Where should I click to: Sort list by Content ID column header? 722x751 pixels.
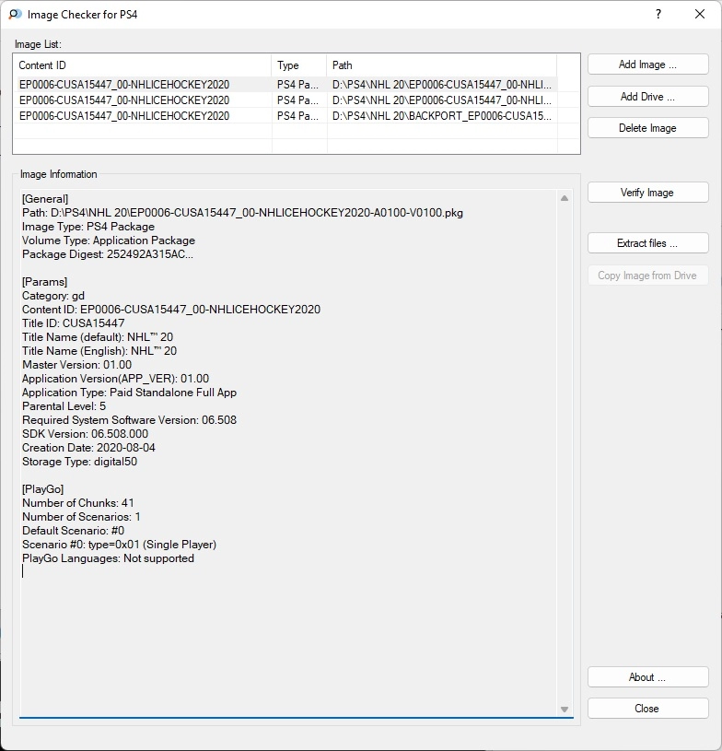pyautogui.click(x=142, y=65)
